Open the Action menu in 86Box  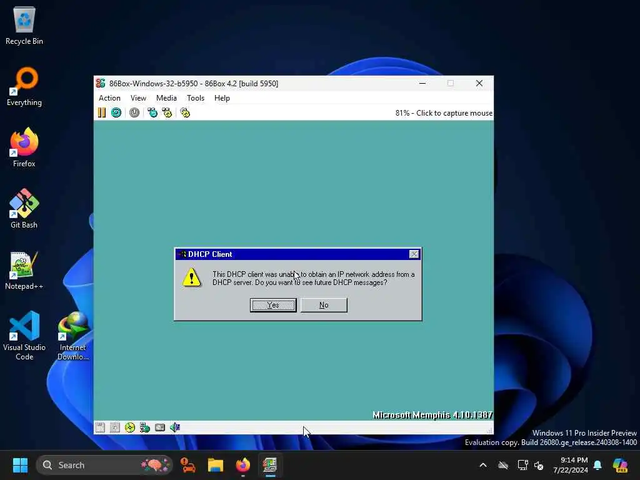tap(109, 98)
